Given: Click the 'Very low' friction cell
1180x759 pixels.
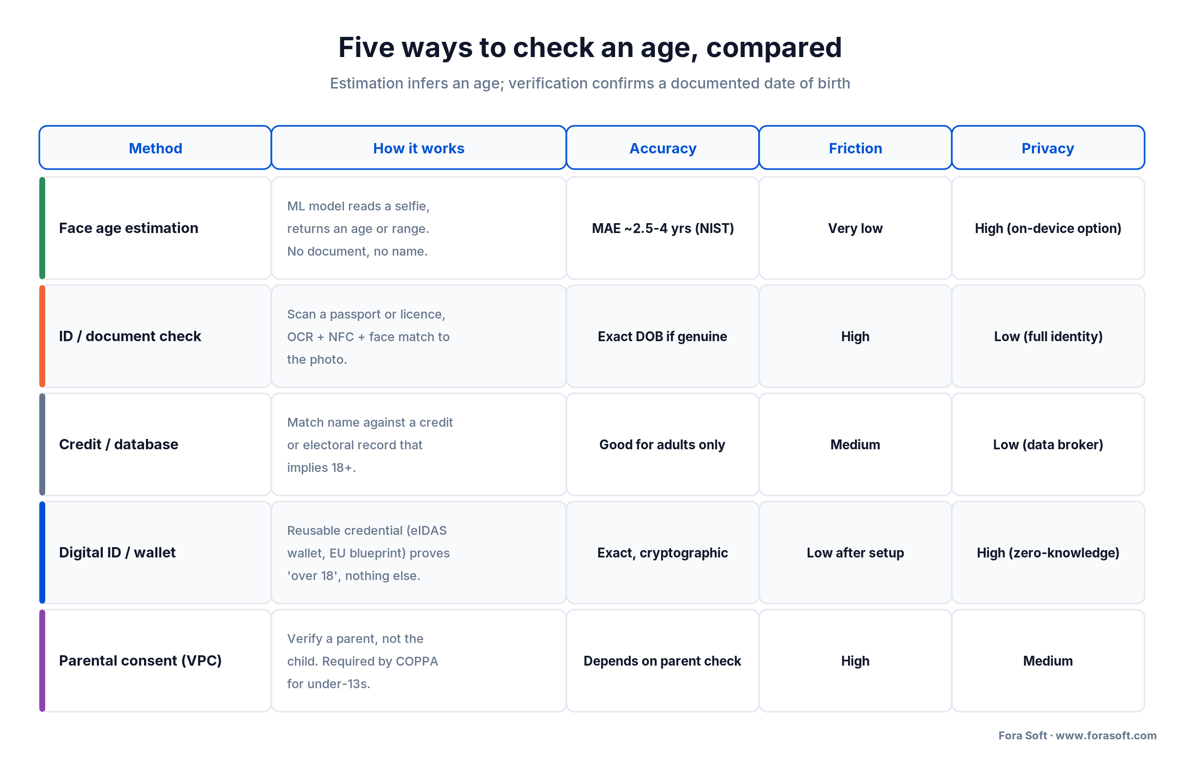Looking at the screenshot, I should (855, 228).
